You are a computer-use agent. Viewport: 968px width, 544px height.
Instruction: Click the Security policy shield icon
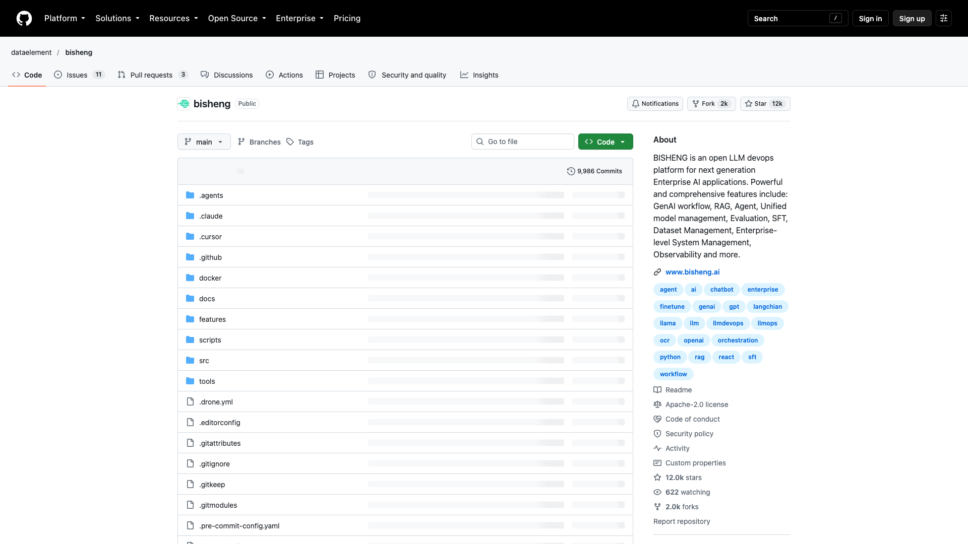tap(657, 434)
